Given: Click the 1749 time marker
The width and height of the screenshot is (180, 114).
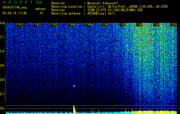Looking at the screenshot, I should tap(156, 25).
